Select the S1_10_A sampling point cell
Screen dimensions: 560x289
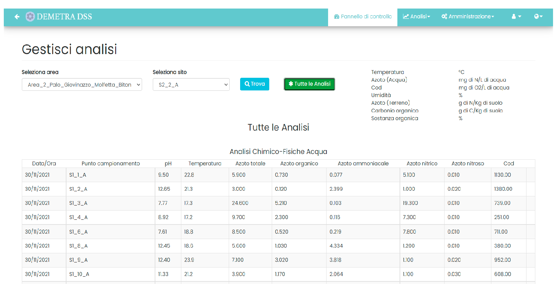tap(79, 274)
